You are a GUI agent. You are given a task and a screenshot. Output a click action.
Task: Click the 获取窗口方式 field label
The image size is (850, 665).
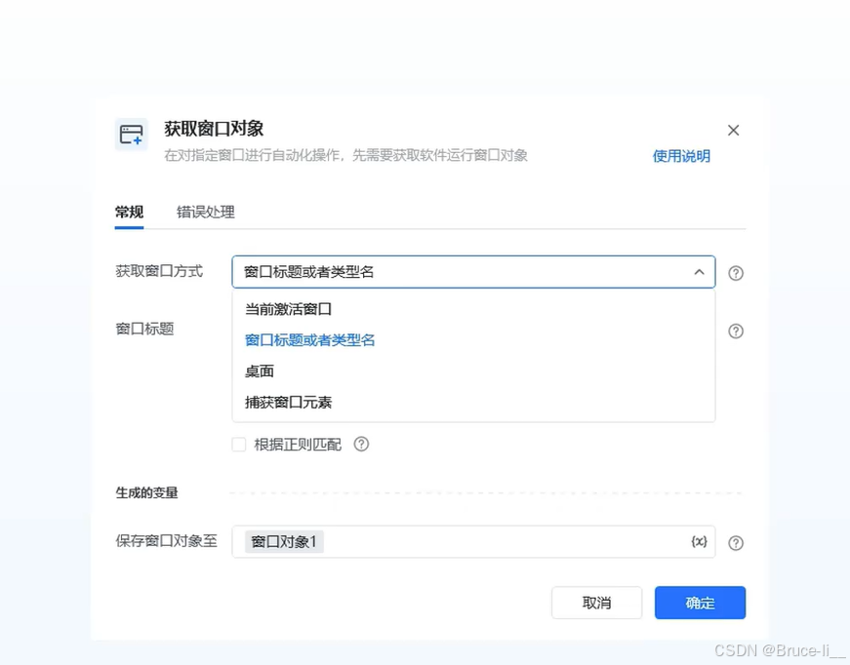159,271
